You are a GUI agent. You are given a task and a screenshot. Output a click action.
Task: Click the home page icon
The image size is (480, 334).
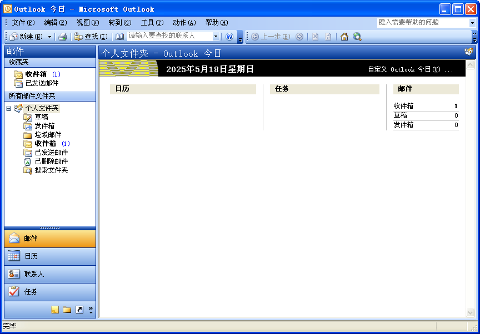coord(344,37)
